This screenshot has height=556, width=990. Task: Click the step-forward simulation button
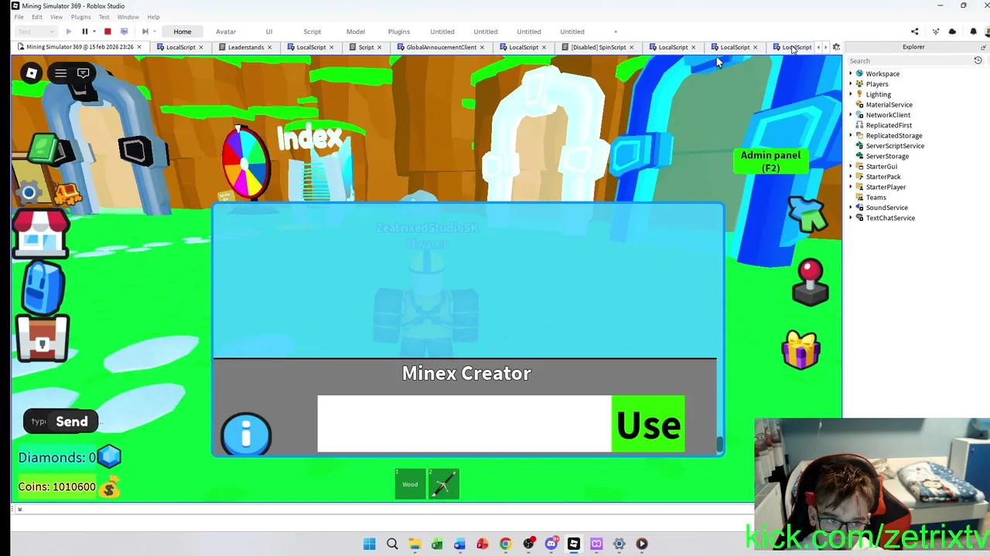[145, 32]
